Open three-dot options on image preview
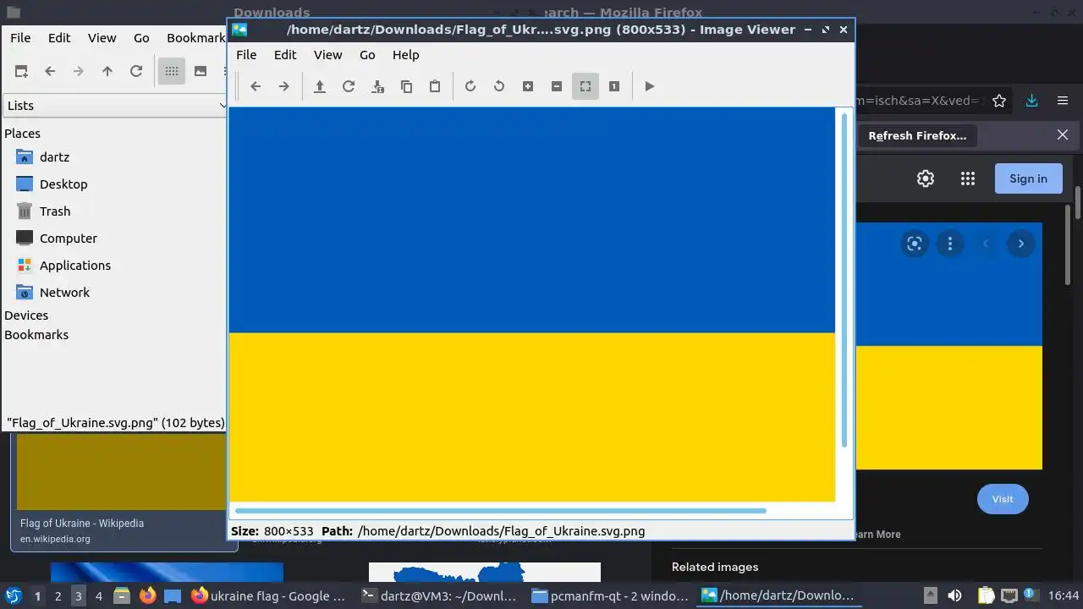 click(950, 244)
